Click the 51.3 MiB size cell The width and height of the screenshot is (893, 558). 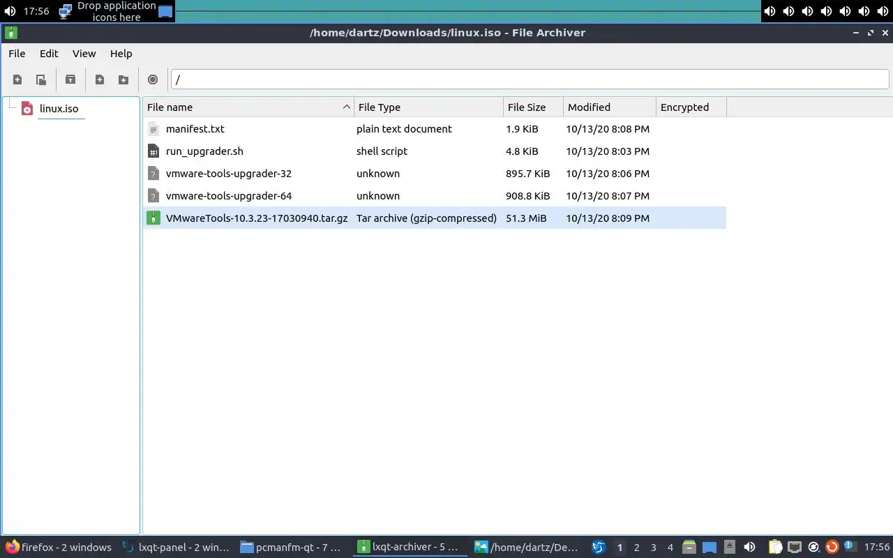pyautogui.click(x=526, y=218)
